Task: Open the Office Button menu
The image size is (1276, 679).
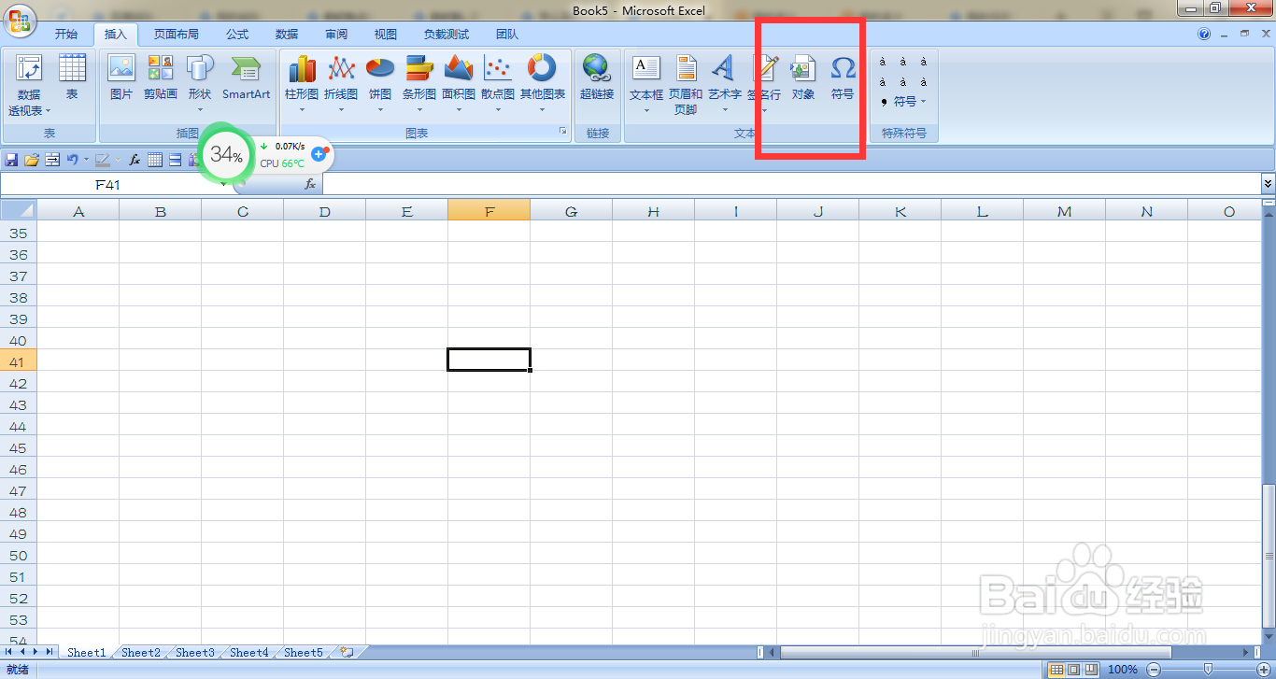Action: [x=21, y=21]
